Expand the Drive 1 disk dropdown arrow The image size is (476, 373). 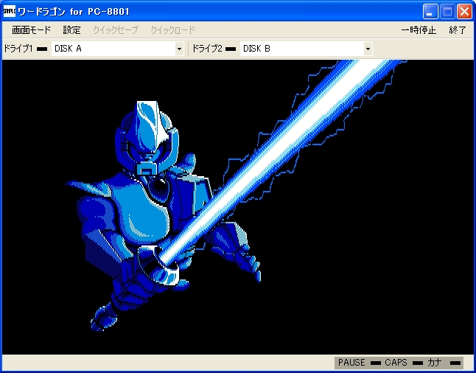pyautogui.click(x=179, y=49)
